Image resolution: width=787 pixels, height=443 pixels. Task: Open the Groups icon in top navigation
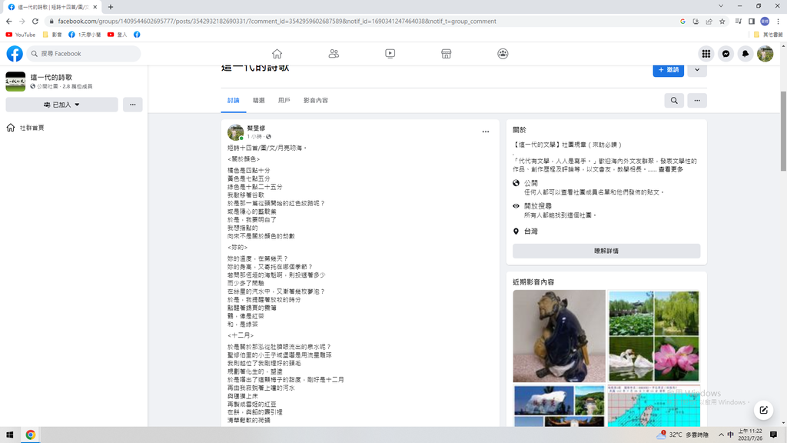pos(503,54)
